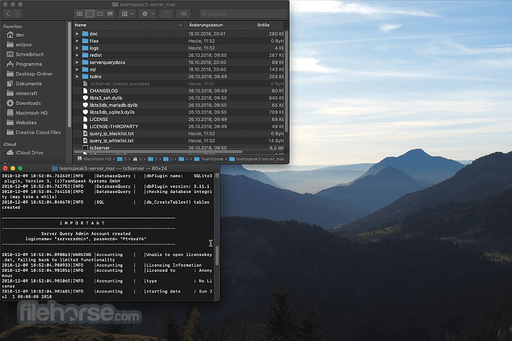Screen dimensions: 512x341
Task: Go back in Finder history
Action: 8,14
